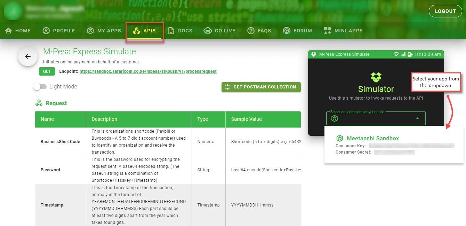Open the Home menu item

18,31
